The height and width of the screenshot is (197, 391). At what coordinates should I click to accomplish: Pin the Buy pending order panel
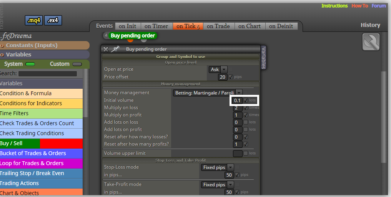[115, 49]
